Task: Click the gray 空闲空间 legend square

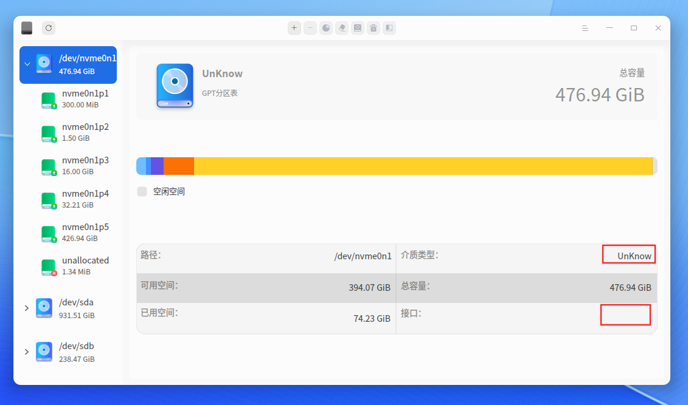Action: point(142,191)
